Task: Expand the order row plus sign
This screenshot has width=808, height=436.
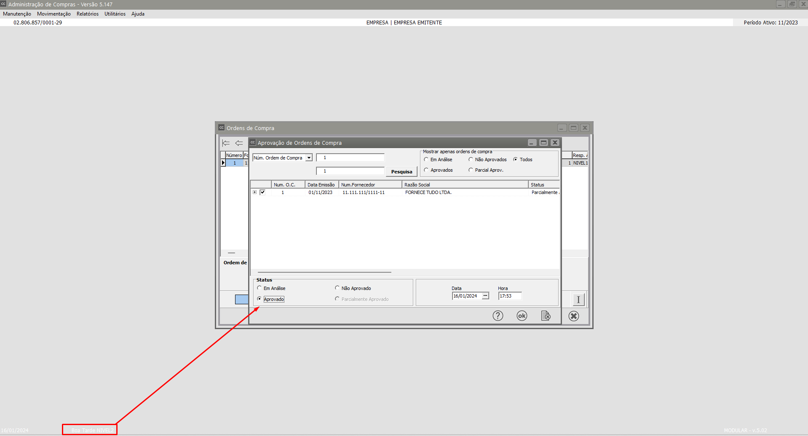Action: click(254, 192)
